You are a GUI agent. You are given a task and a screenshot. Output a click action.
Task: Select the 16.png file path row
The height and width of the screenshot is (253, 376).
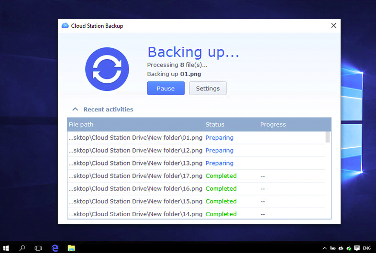coord(196,188)
